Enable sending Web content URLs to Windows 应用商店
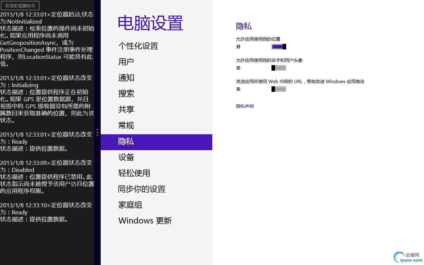This screenshot has height=265, width=424. [x=279, y=89]
